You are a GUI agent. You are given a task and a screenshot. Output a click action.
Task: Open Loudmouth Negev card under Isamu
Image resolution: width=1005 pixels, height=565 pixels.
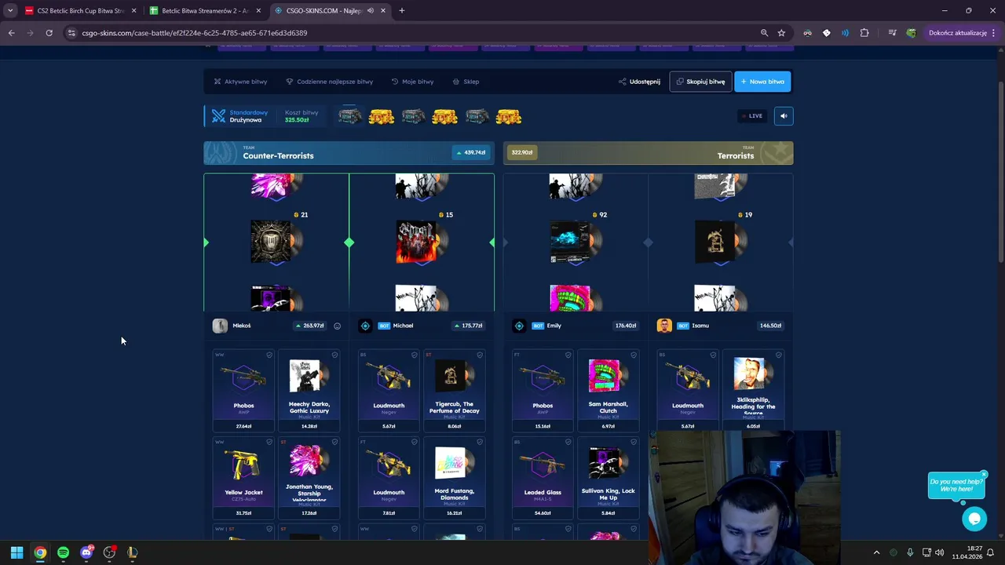click(x=688, y=391)
